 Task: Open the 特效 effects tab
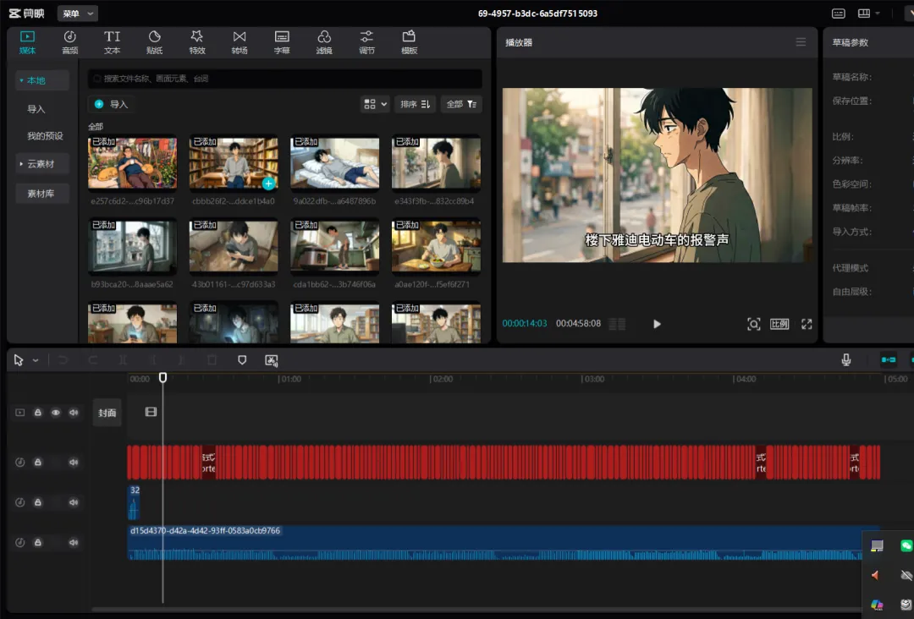[197, 42]
